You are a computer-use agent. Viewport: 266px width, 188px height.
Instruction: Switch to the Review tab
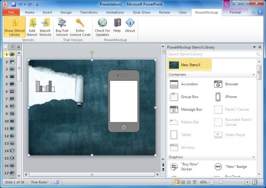164,12
